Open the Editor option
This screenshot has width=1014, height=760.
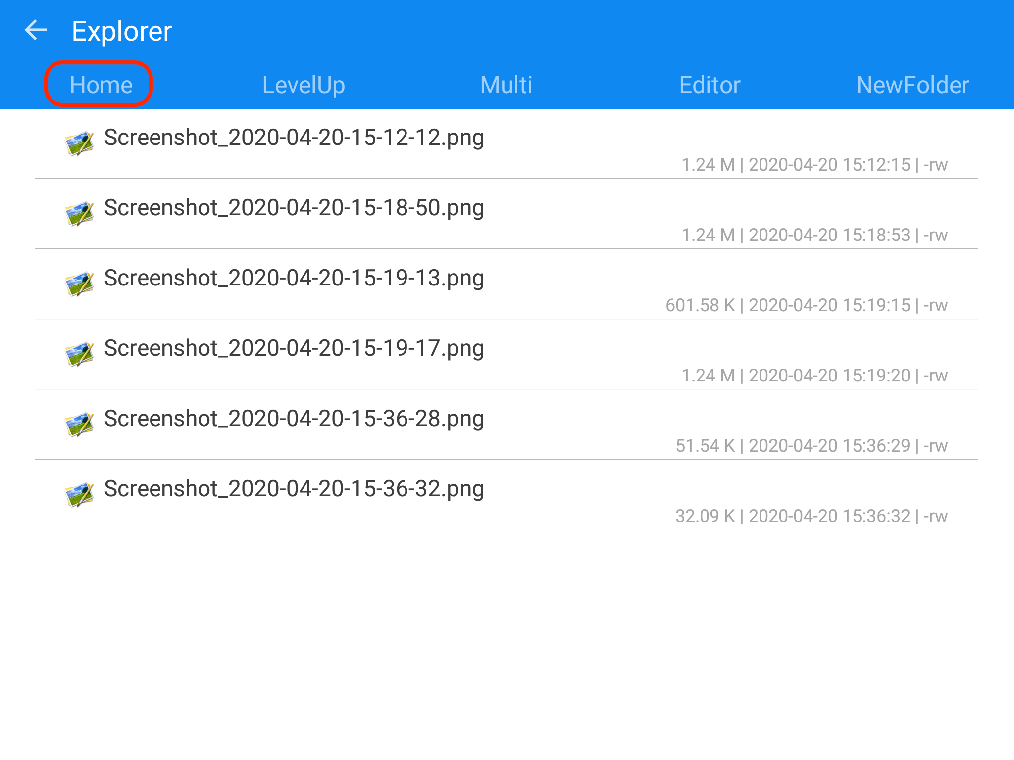point(710,85)
